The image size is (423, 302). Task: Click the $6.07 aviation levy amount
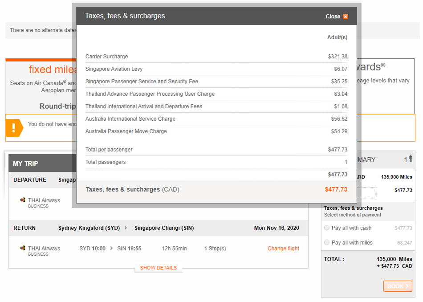click(341, 69)
